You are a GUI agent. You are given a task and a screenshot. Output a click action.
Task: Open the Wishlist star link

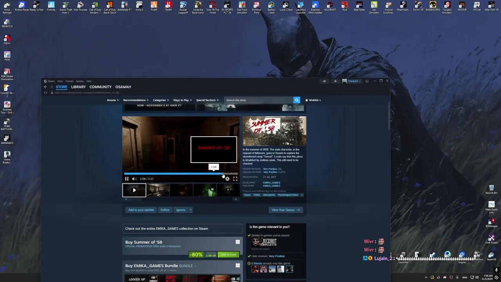point(313,100)
